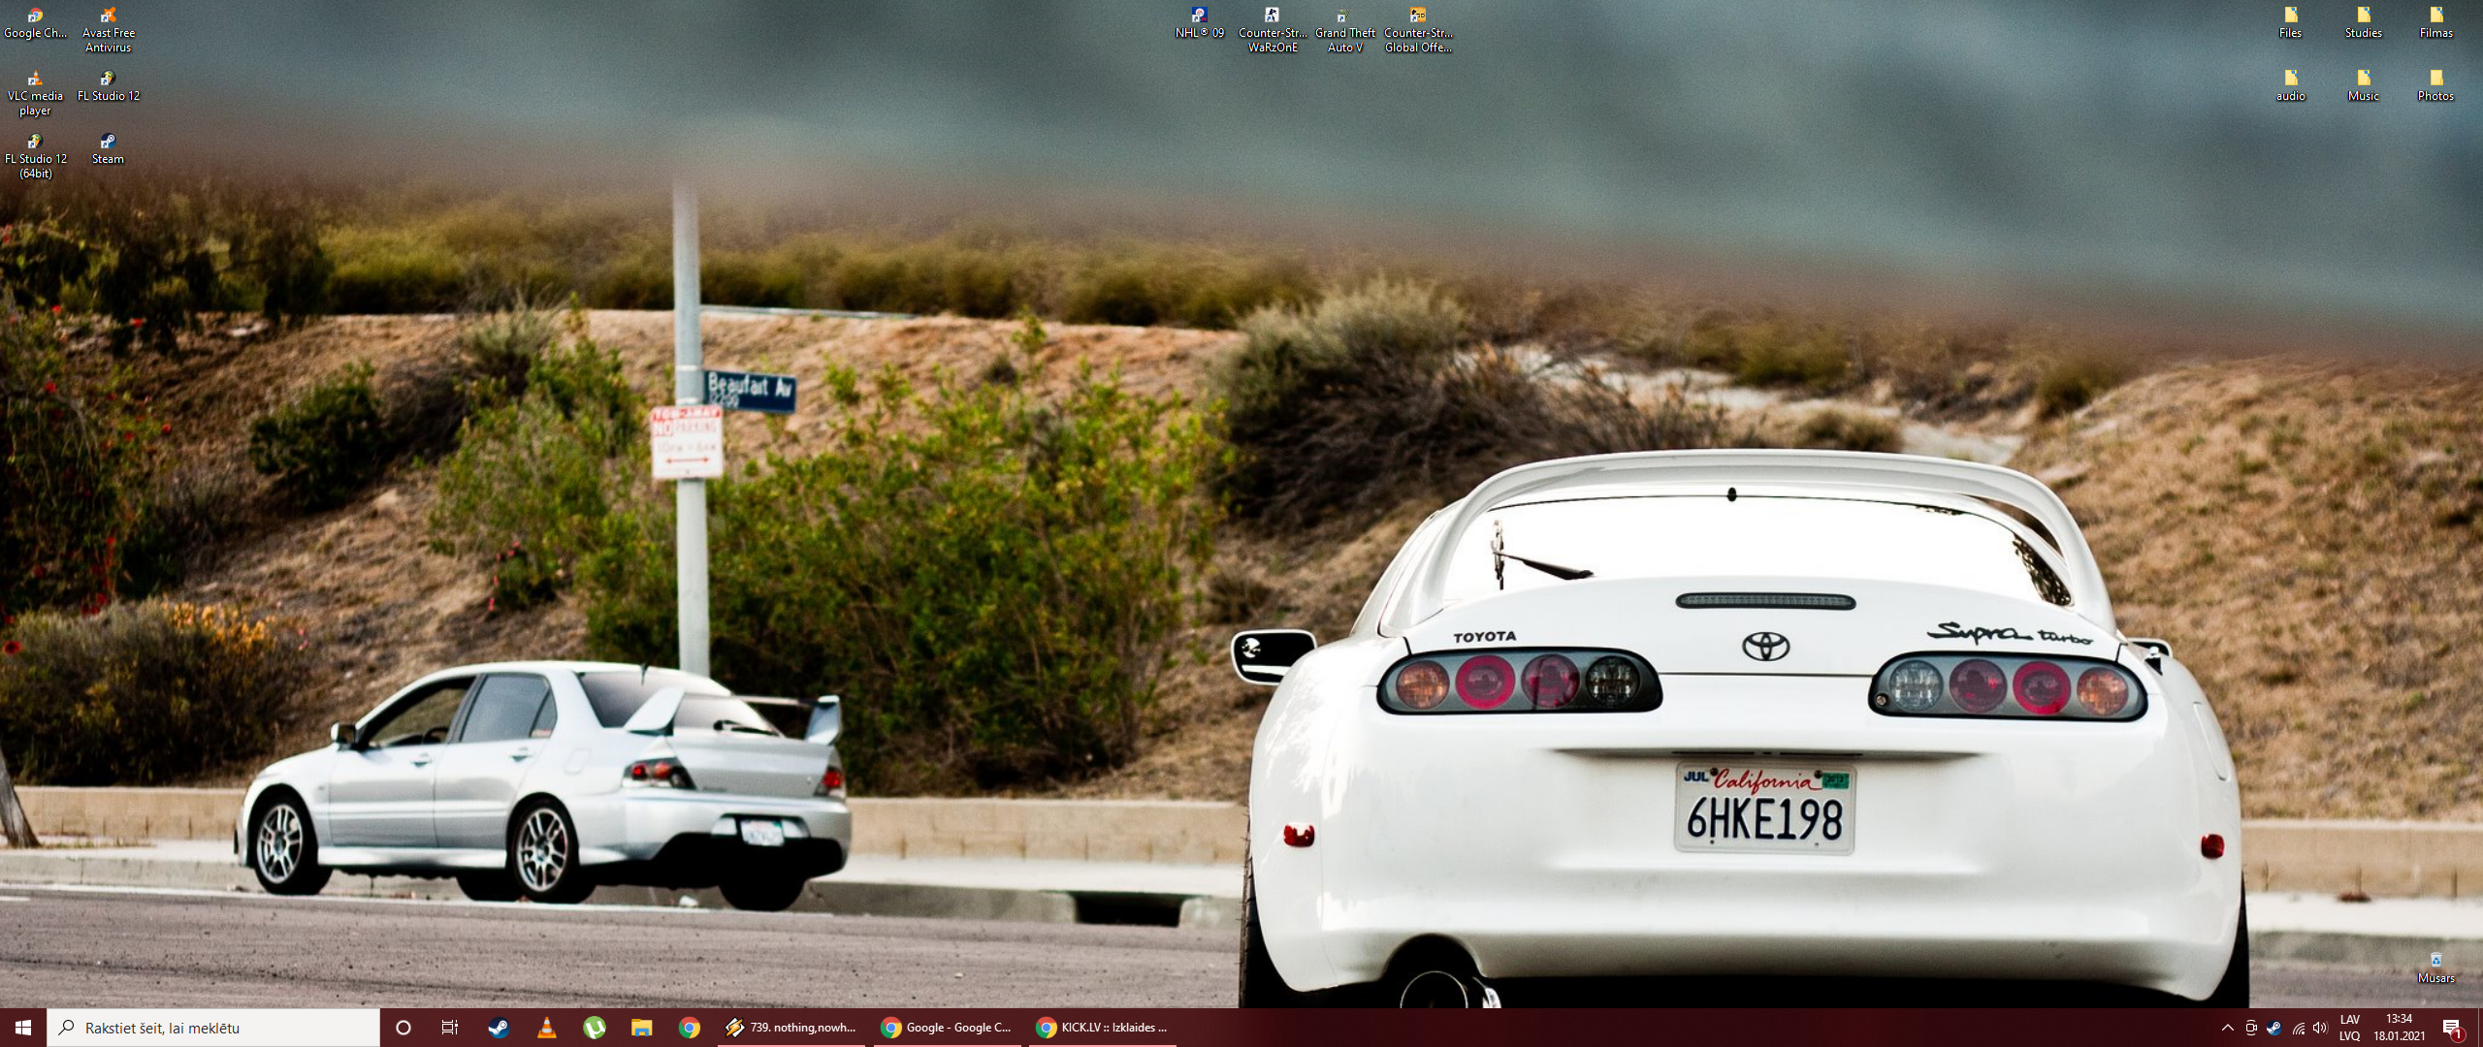Open the Wi-Fi network tray menu
The width and height of the screenshot is (2483, 1047).
coord(2298,1028)
